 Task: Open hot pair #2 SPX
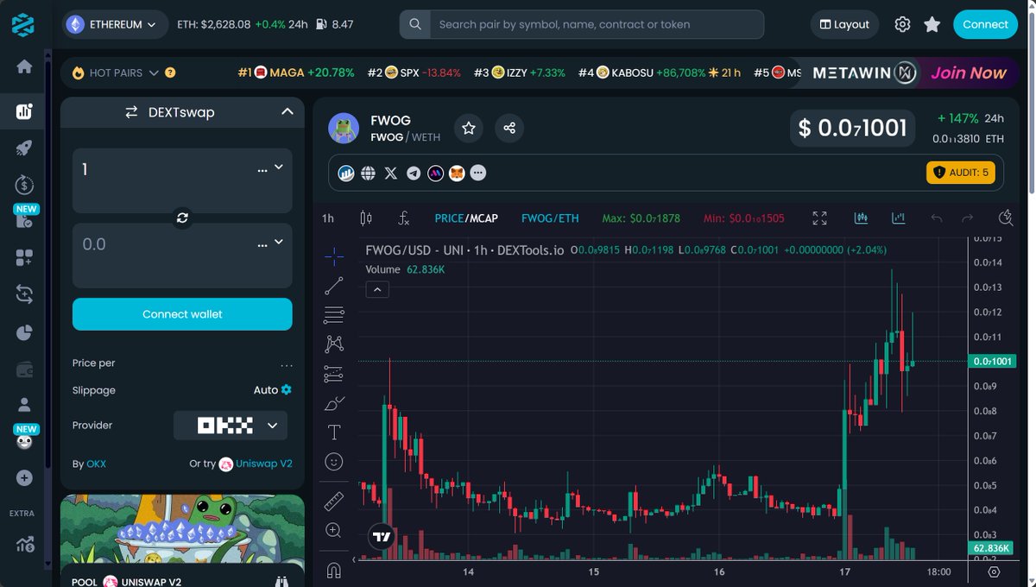[x=414, y=73]
